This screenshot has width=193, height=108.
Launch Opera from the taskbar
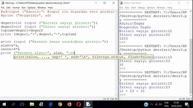point(79,104)
